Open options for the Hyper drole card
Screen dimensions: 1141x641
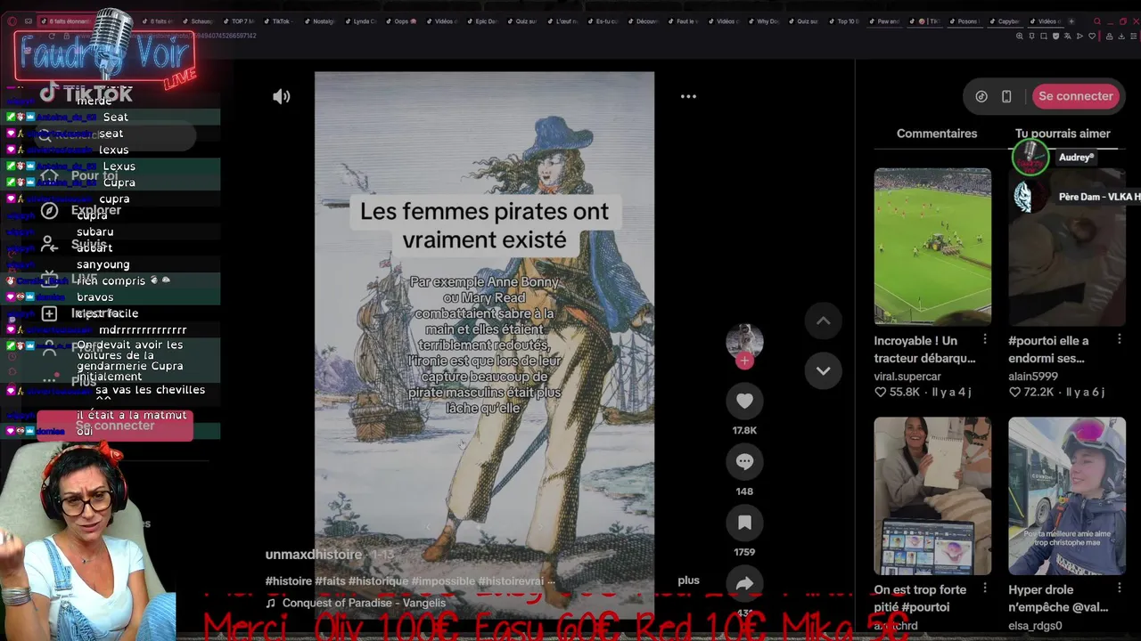(x=1120, y=588)
